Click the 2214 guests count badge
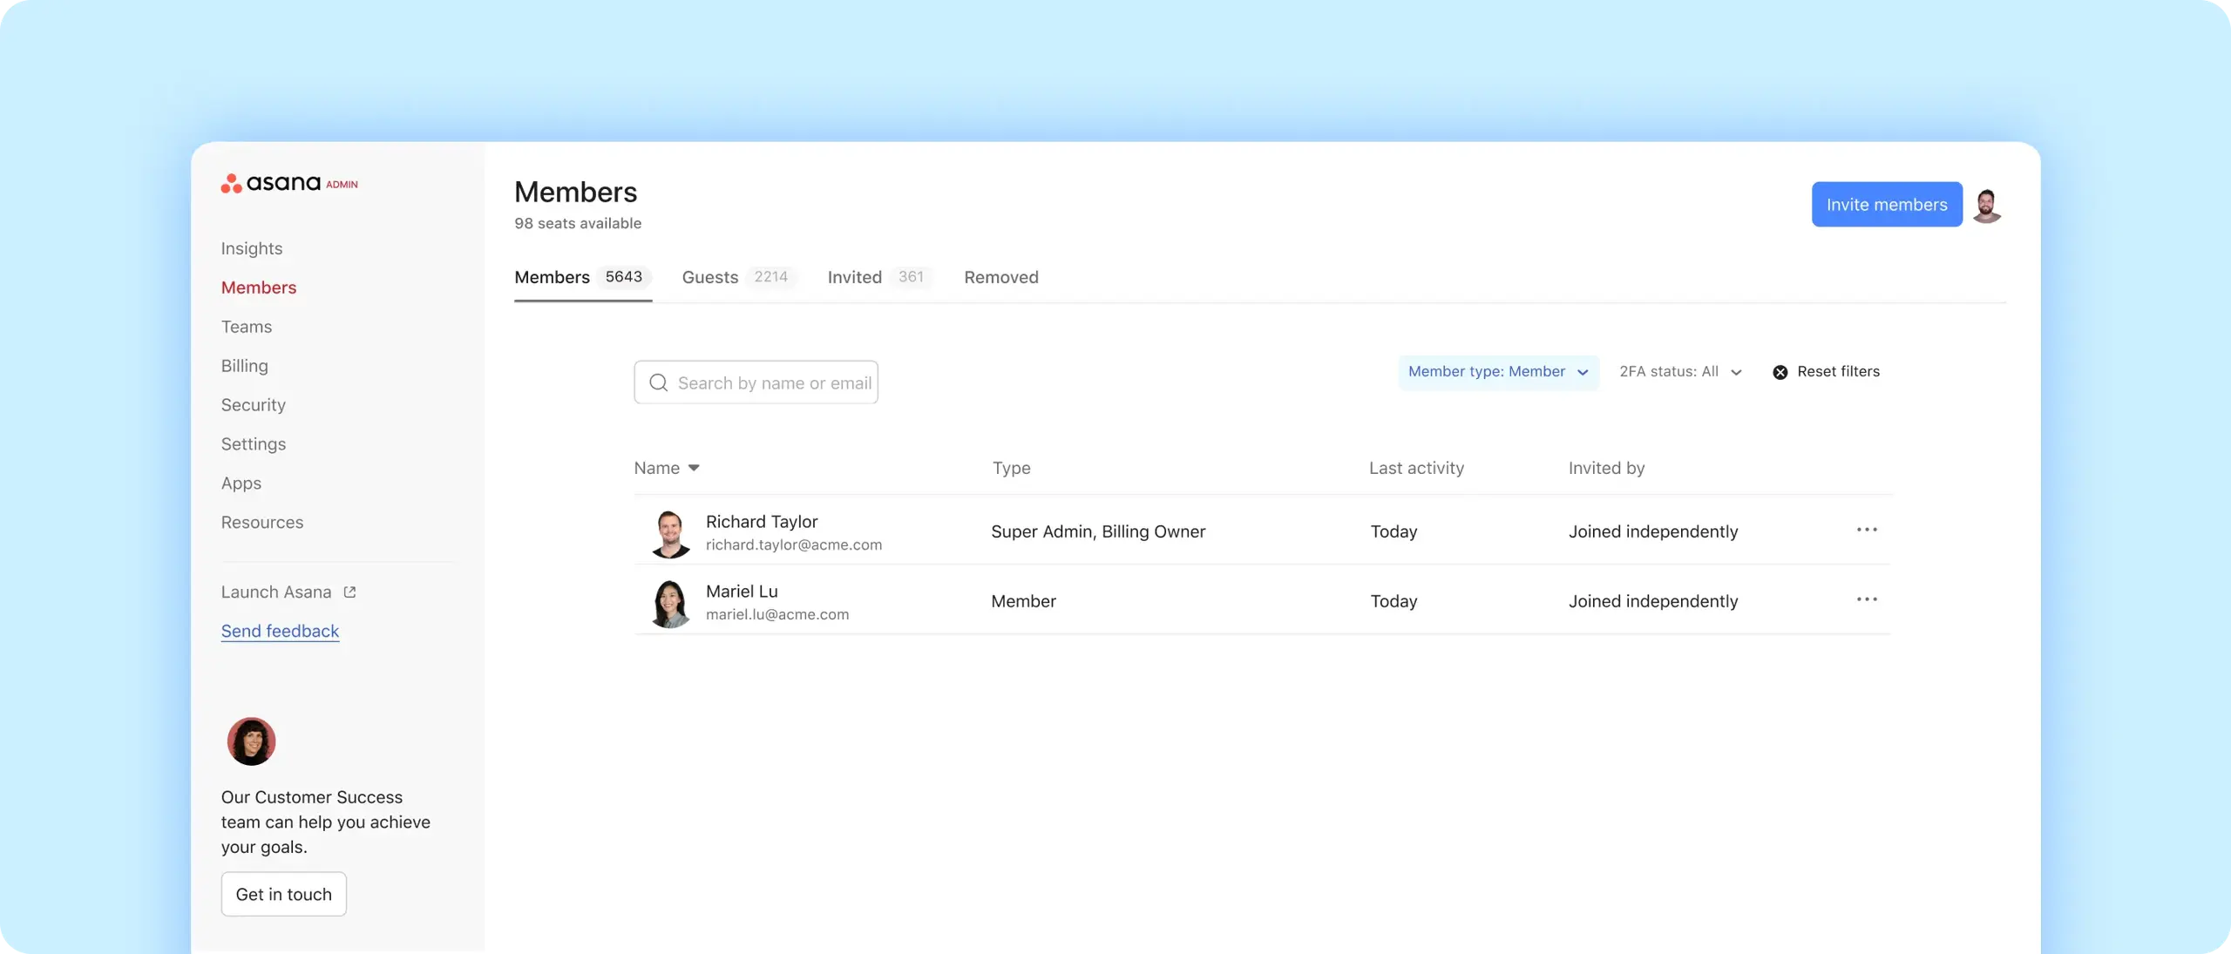 pos(770,277)
